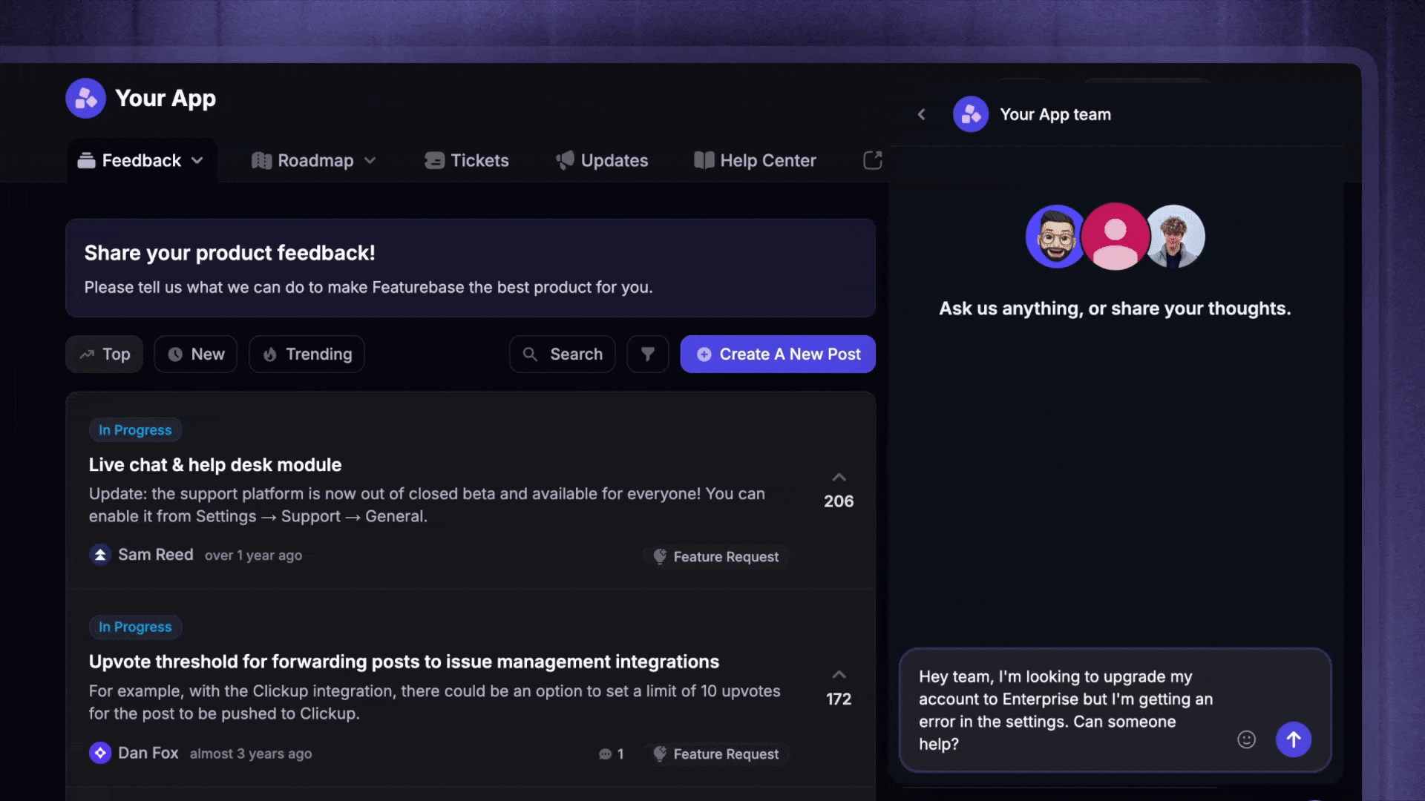Click the filter funnel icon

click(647, 355)
